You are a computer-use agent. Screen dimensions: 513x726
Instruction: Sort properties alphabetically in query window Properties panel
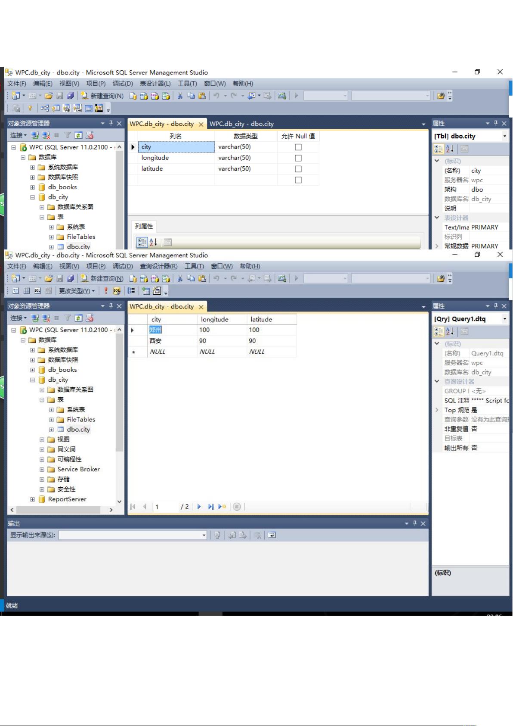450,331
